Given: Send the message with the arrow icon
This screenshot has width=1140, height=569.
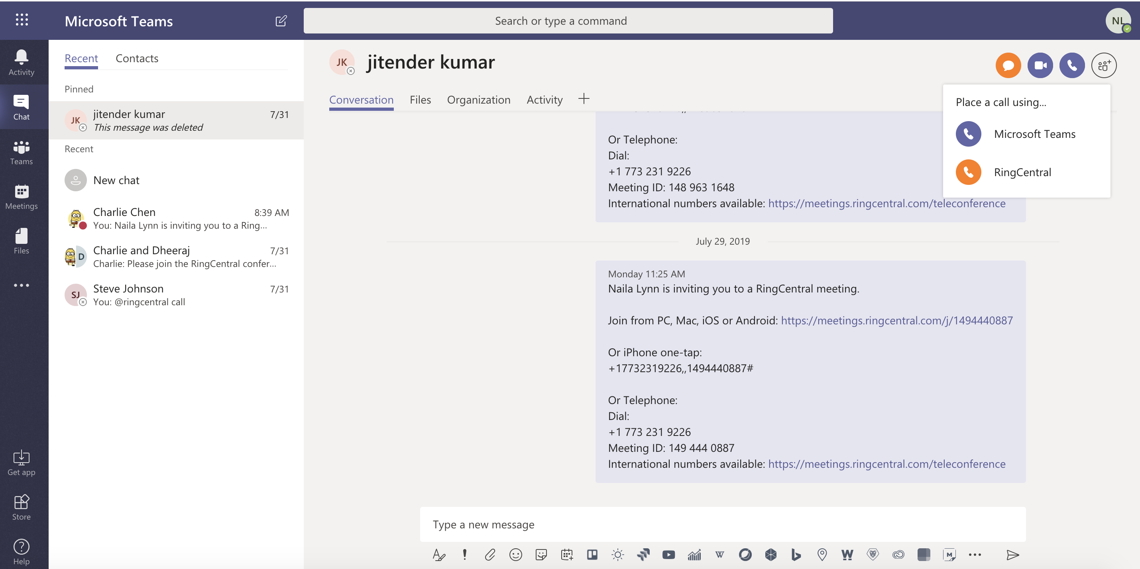Looking at the screenshot, I should [1012, 554].
